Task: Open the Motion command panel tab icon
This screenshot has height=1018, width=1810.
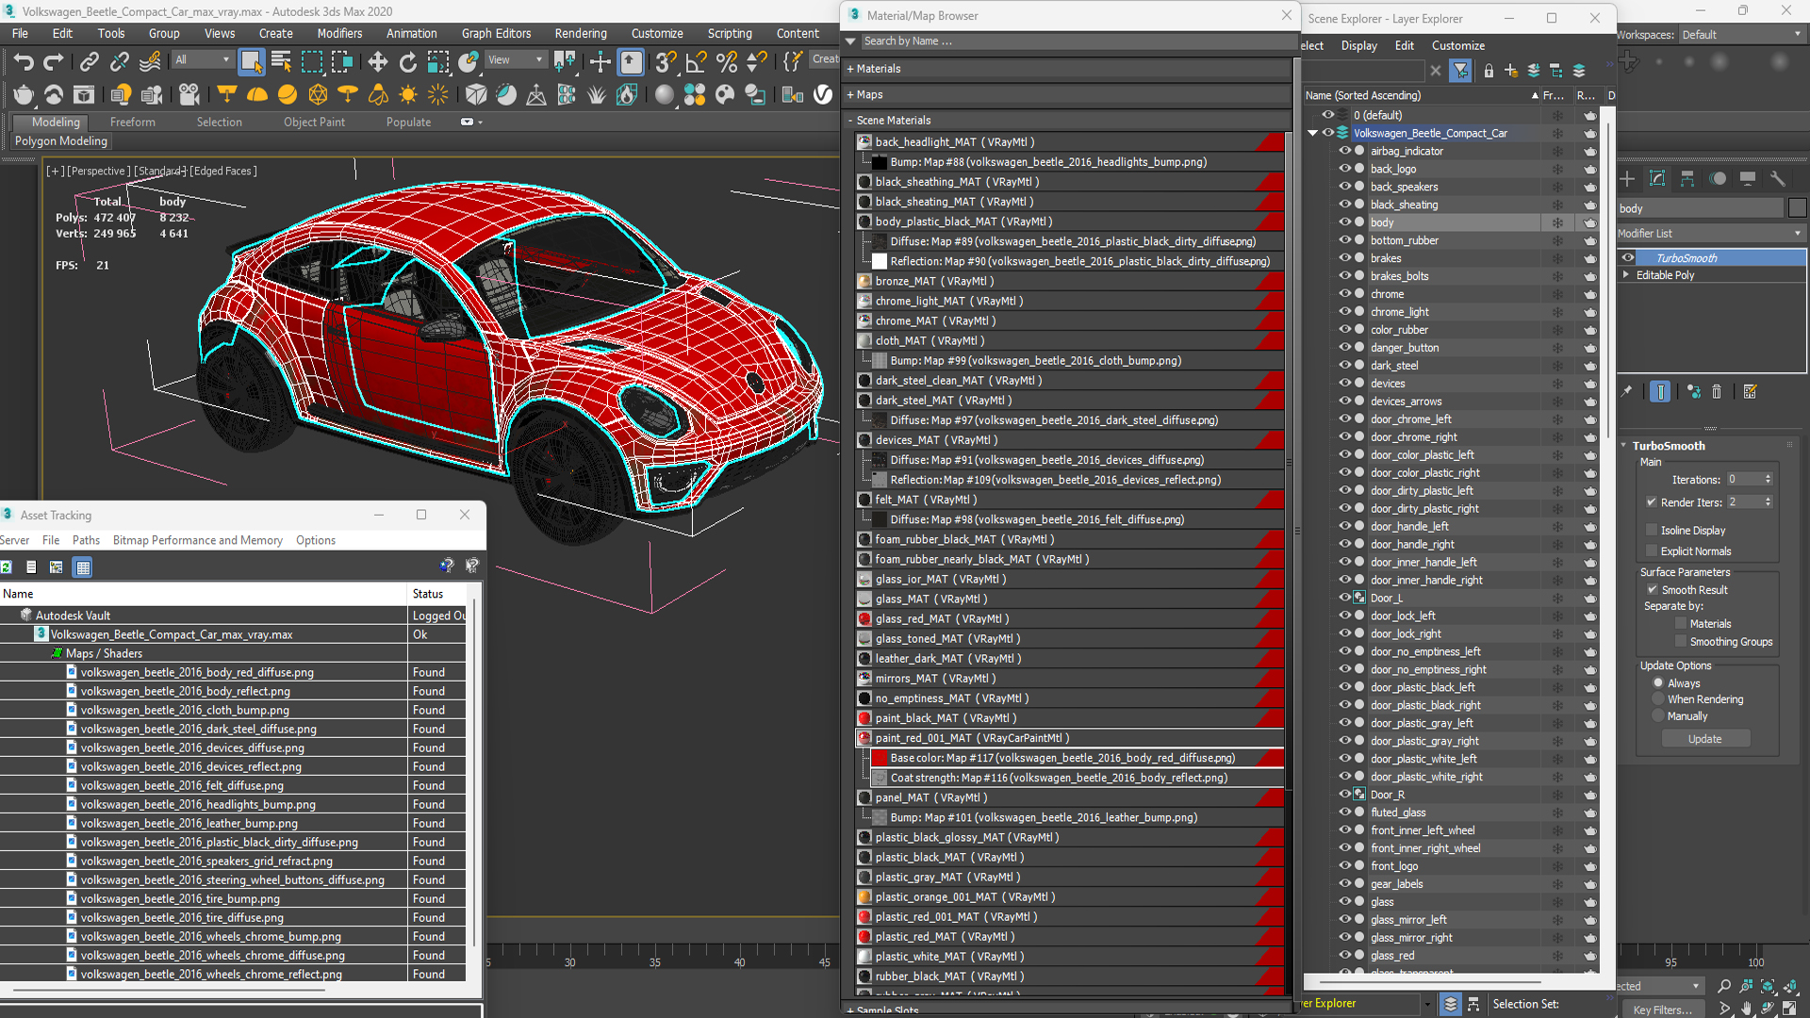Action: click(1718, 179)
